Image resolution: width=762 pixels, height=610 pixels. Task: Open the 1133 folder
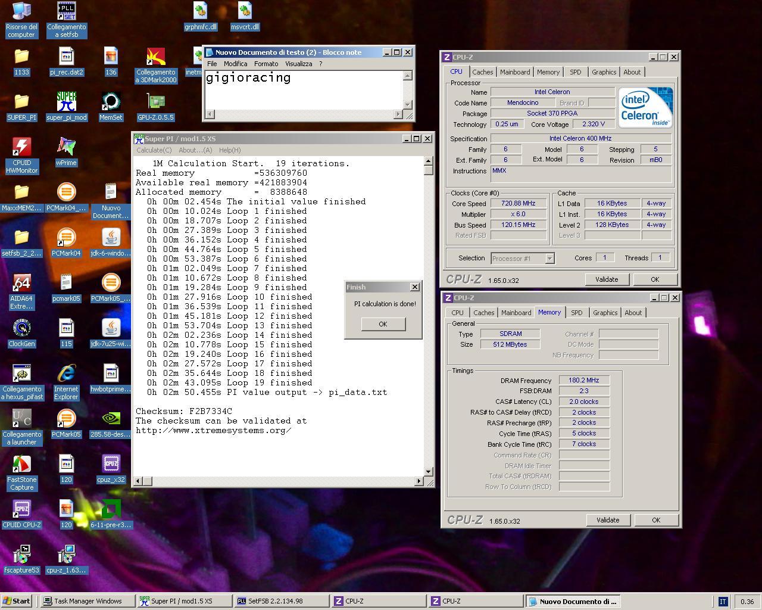(x=21, y=62)
